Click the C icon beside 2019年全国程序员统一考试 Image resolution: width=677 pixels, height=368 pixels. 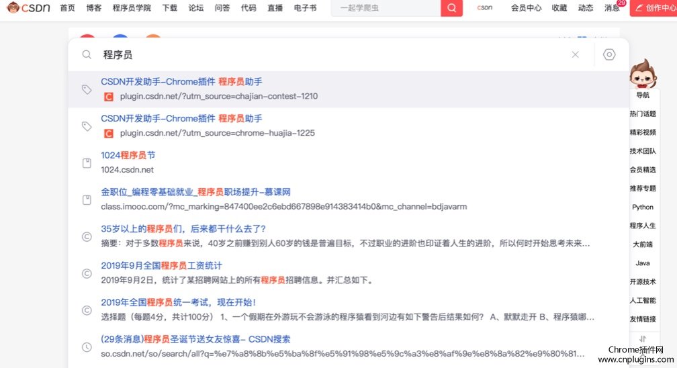click(87, 310)
